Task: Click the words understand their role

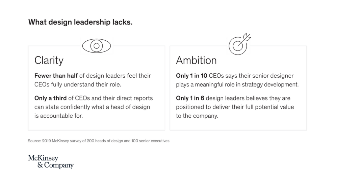Action: tap(93, 84)
